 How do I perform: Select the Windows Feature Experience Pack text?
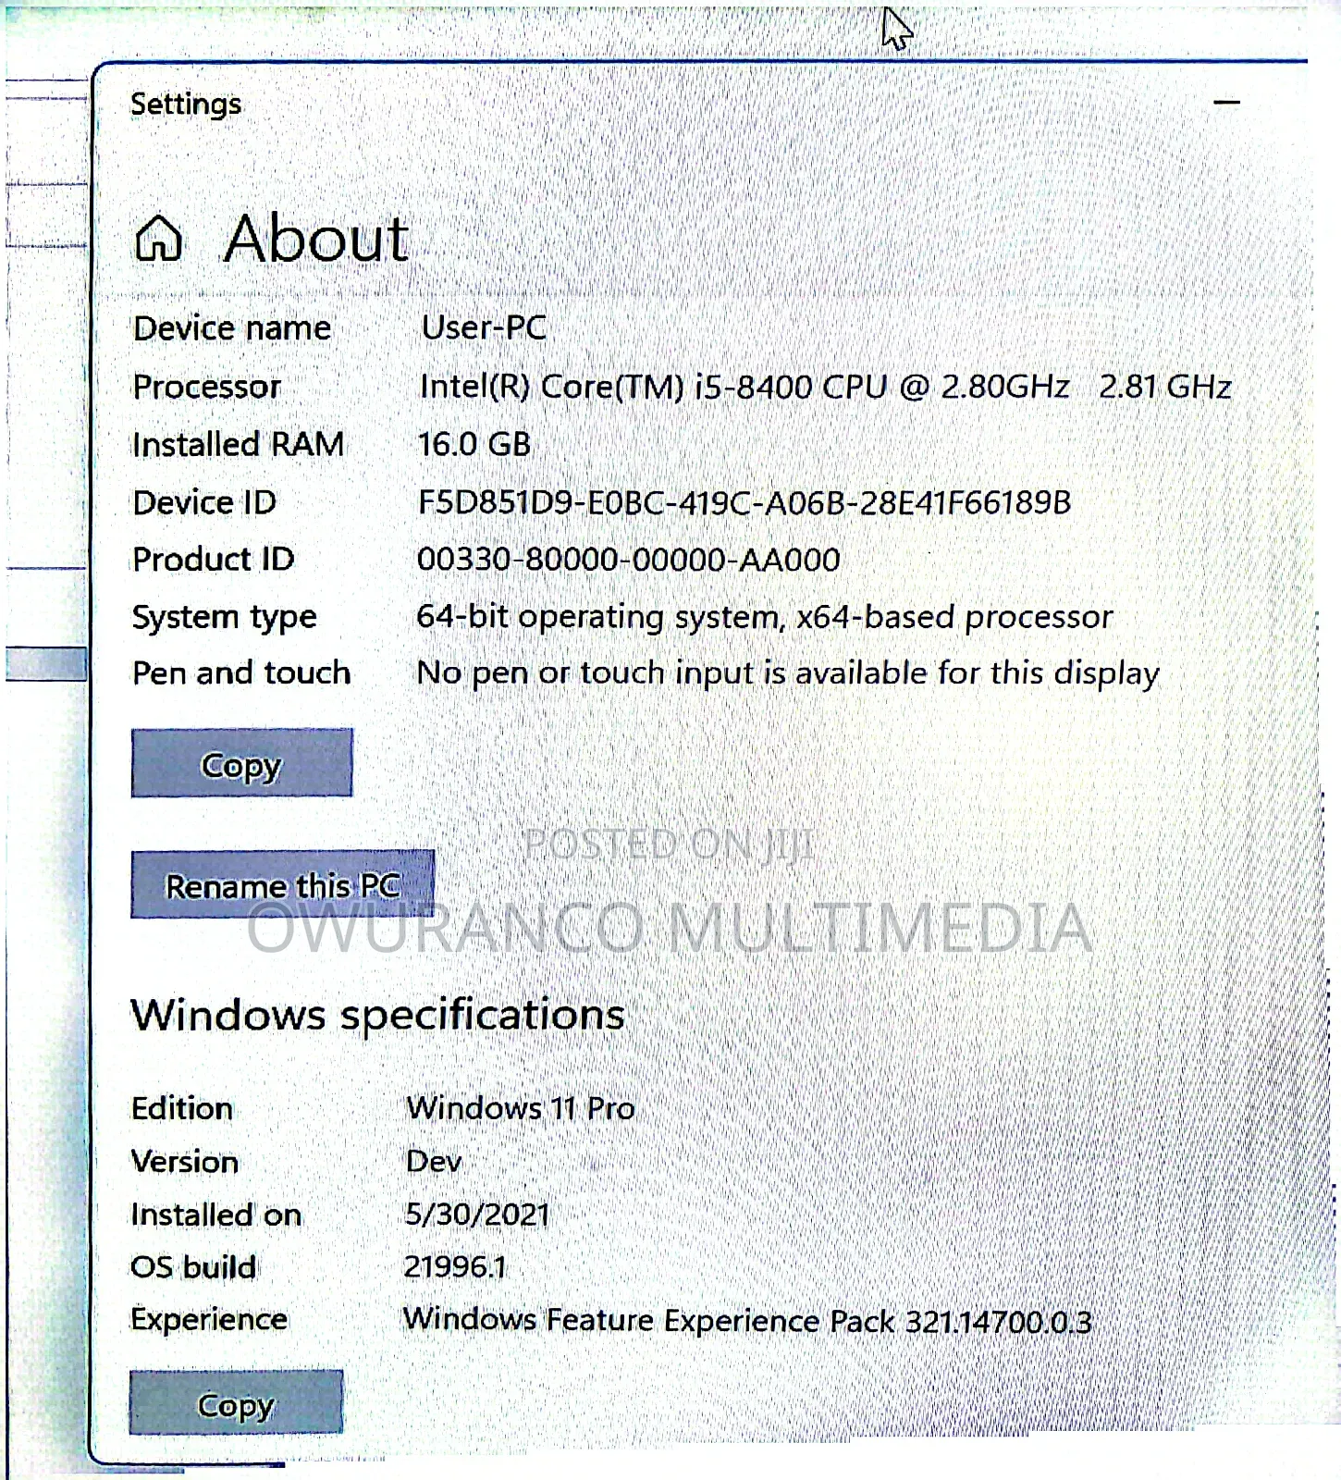click(x=747, y=1320)
